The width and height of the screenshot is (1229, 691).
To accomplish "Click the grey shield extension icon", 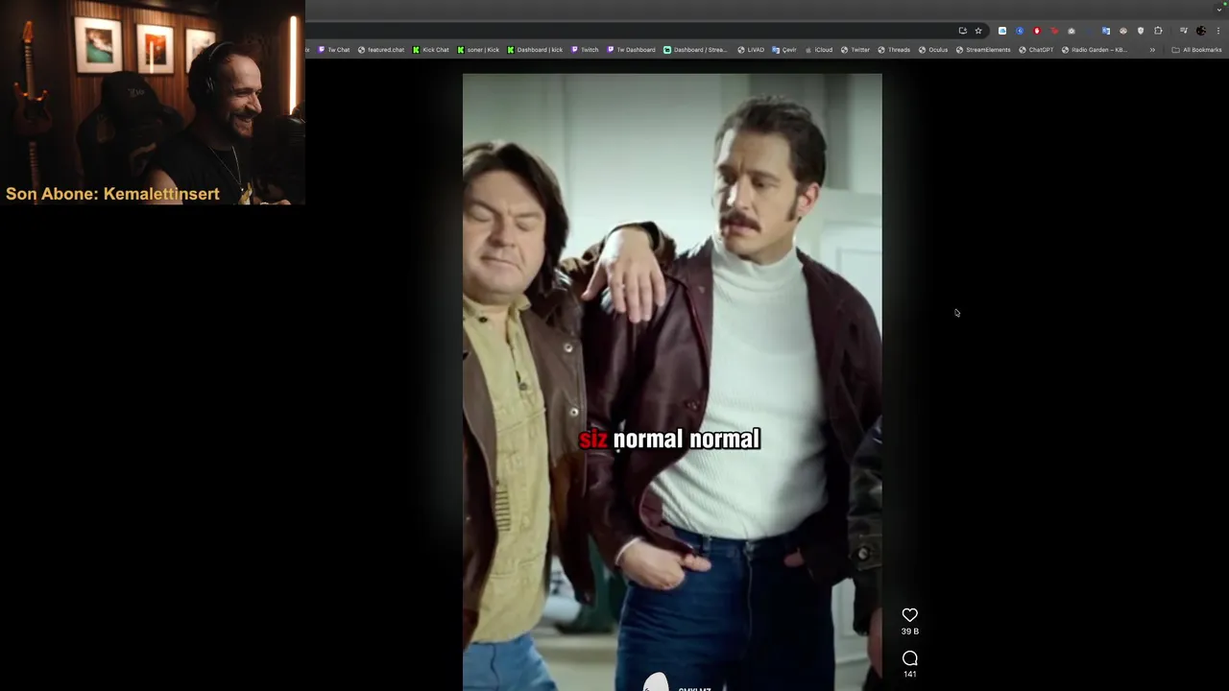I will pyautogui.click(x=1141, y=31).
